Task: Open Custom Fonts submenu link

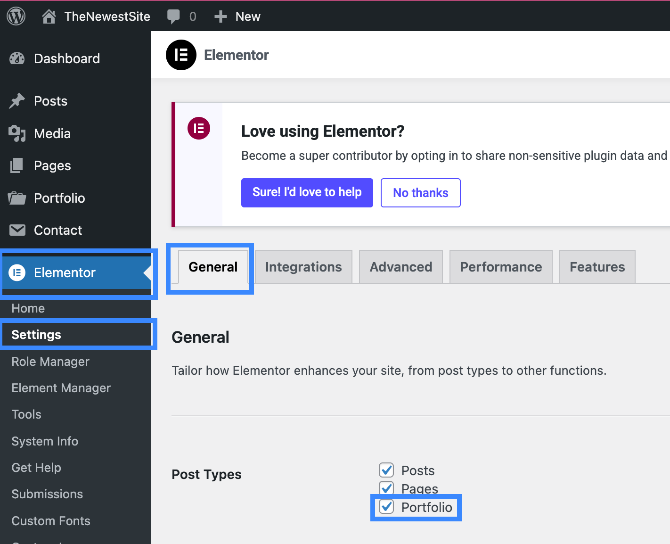Action: tap(51, 521)
